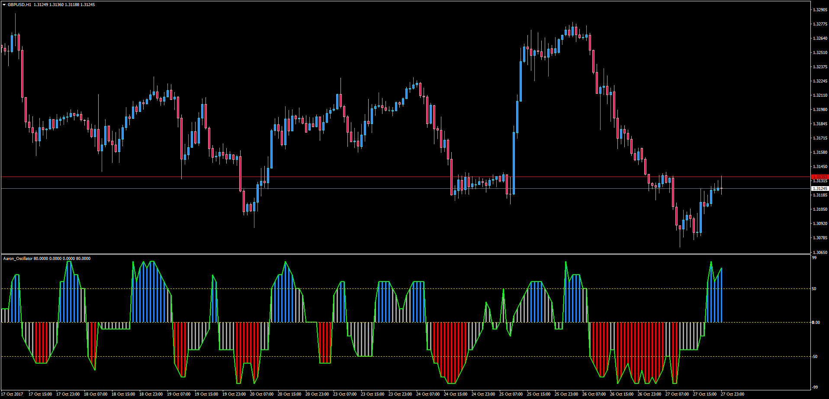
Task: Click the '20 Oct 15:00' time axis label
Action: pos(289,394)
